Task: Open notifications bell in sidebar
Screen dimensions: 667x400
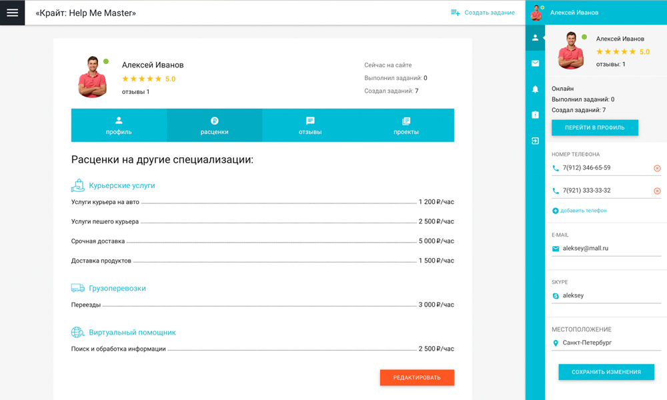Action: tap(535, 89)
